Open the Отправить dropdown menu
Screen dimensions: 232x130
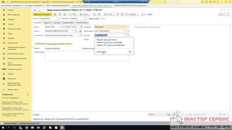[132, 14]
